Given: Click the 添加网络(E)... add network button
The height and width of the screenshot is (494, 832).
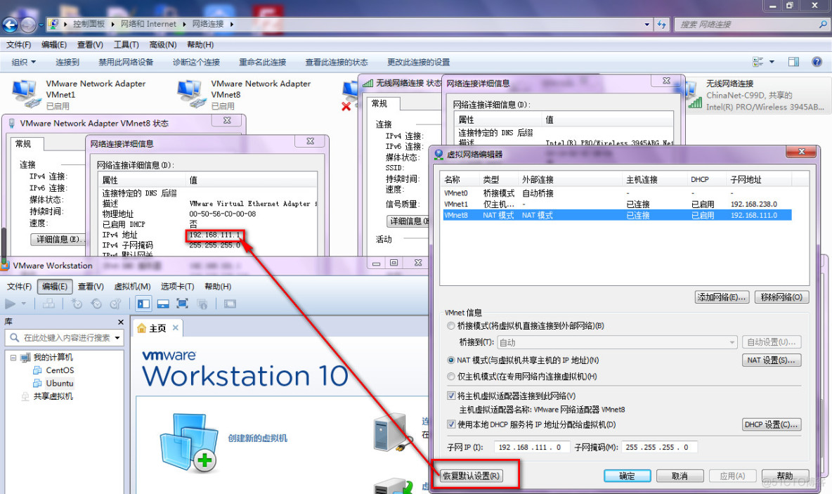Looking at the screenshot, I should point(722,297).
